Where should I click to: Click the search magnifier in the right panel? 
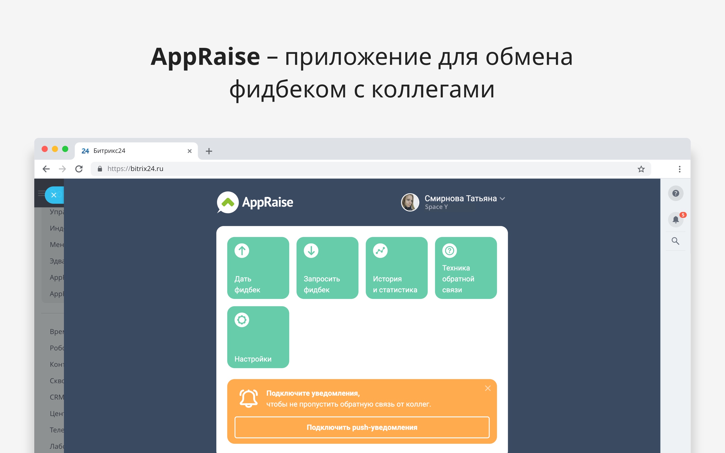click(675, 241)
